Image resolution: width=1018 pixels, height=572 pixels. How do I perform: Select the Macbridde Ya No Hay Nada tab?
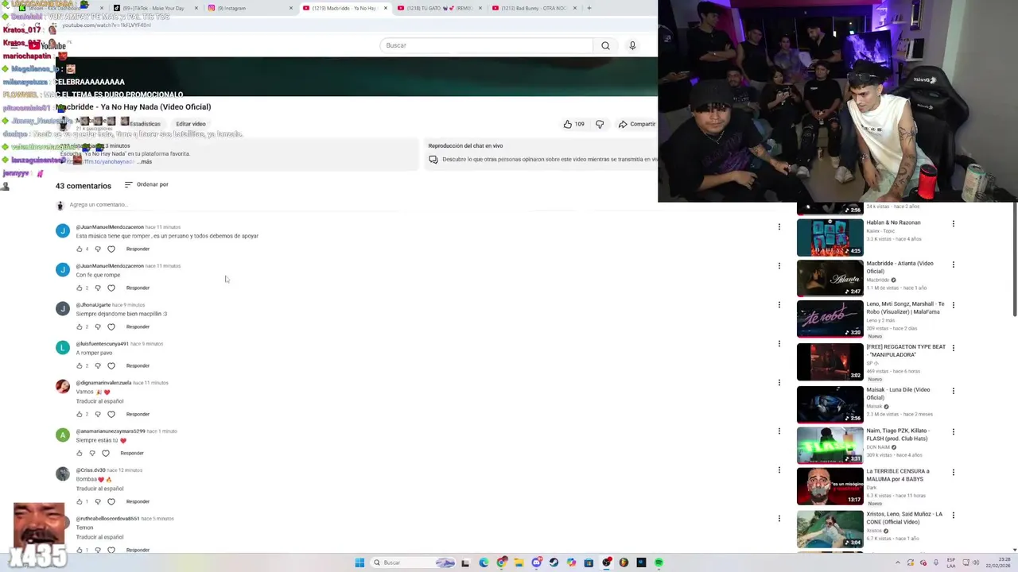tap(344, 8)
